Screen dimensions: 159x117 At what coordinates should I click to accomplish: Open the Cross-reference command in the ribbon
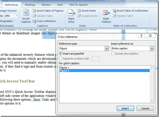point(44,21)
